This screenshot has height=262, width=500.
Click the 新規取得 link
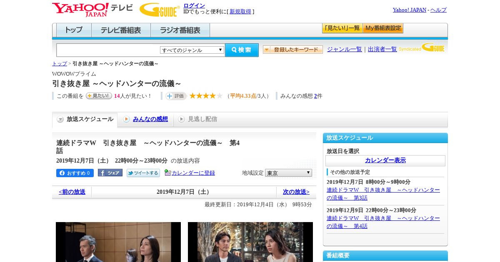click(x=240, y=12)
